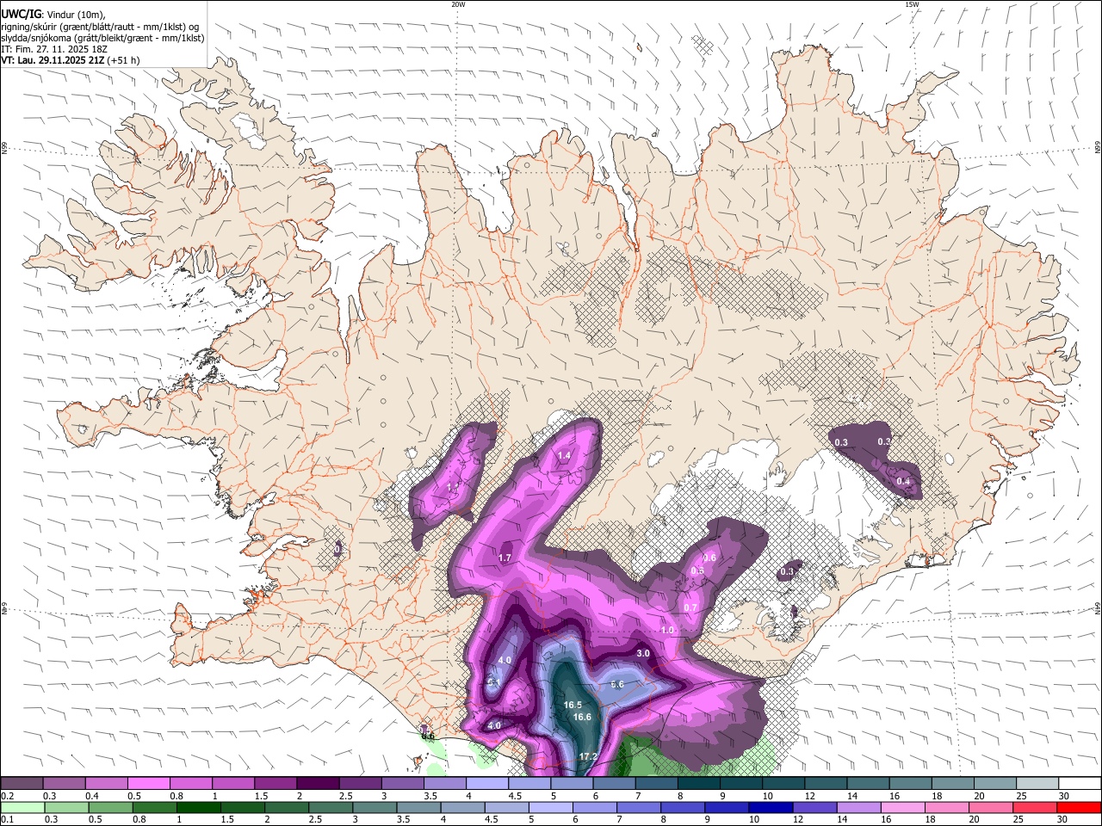This screenshot has width=1102, height=826.
Task: Click the 0.6 precipitation value on the map
Action: pyautogui.click(x=709, y=558)
